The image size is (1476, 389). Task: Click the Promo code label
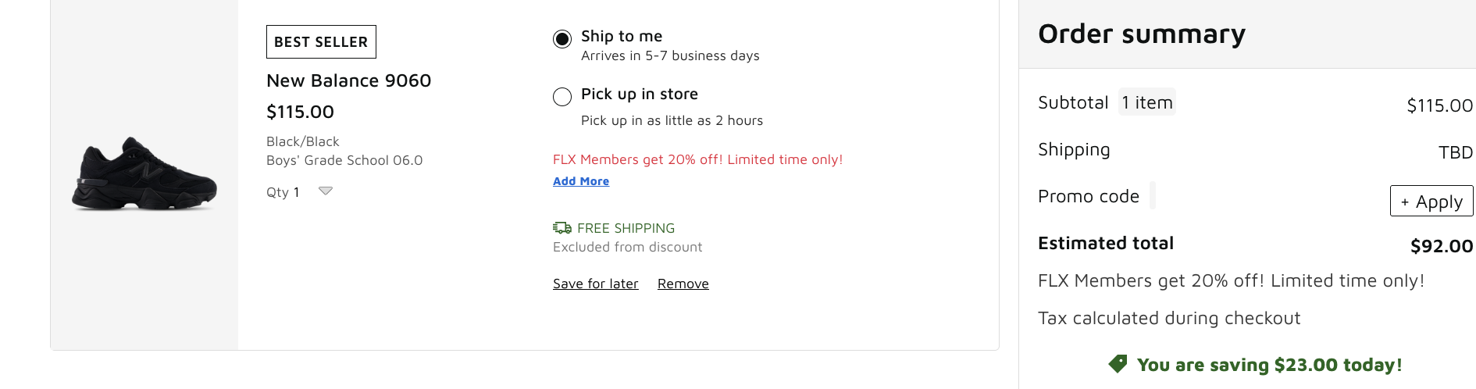[x=1088, y=196]
